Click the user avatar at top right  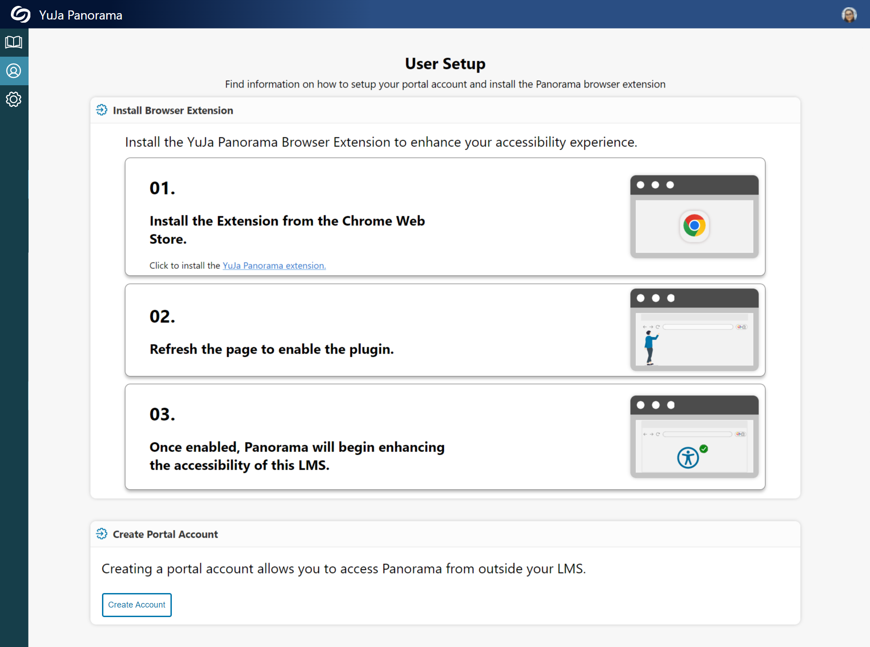coord(849,15)
